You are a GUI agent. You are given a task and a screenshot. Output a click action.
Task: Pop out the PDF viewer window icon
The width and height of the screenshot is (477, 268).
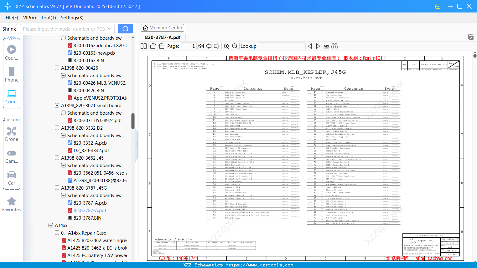[x=471, y=37]
